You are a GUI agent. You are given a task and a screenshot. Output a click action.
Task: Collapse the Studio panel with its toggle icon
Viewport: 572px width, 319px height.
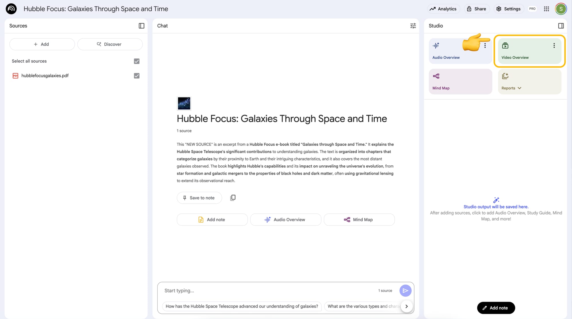pos(561,26)
